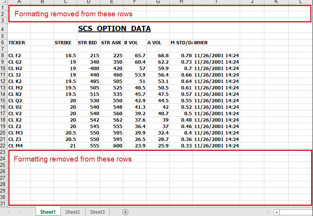Select the 56.4 A VOL cell
Image resolution: width=313 pixels, height=216 pixels.
click(x=158, y=75)
